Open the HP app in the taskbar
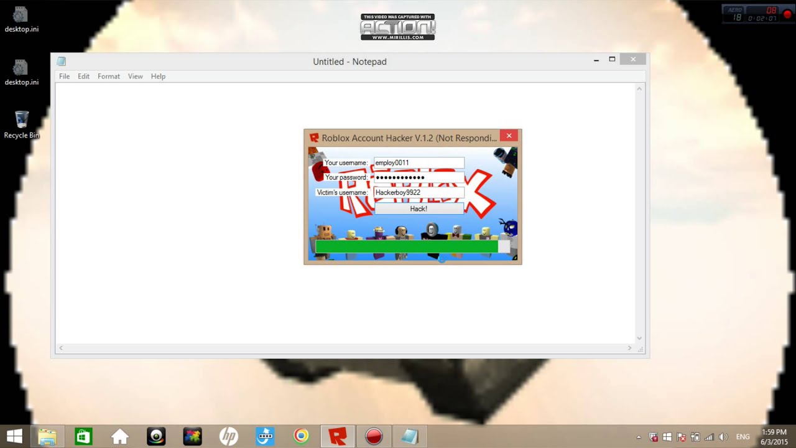The width and height of the screenshot is (796, 448). 229,436
